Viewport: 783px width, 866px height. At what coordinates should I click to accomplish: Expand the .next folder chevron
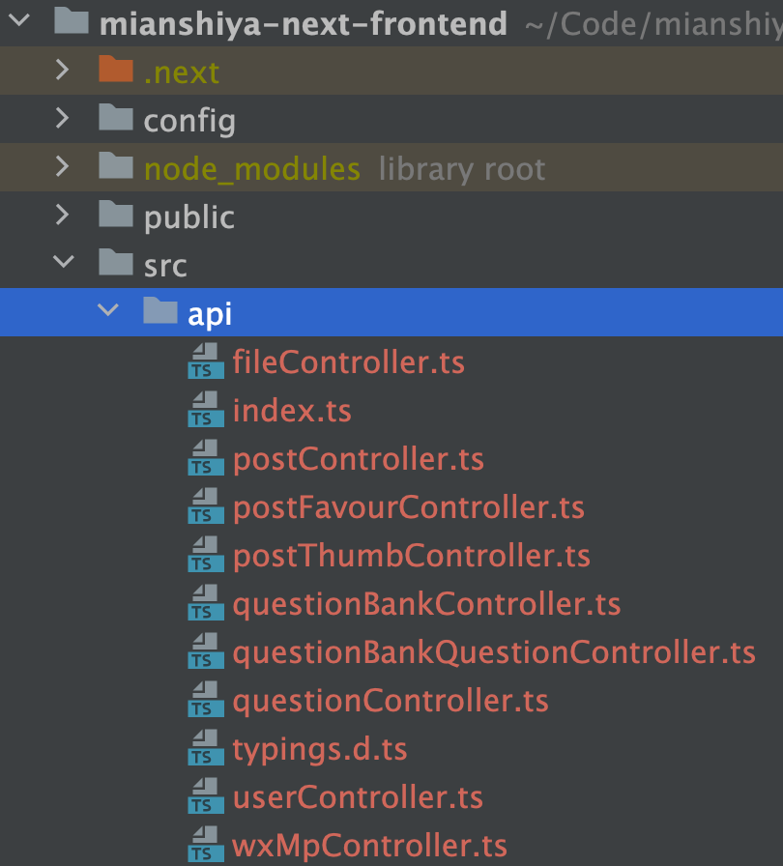point(63,70)
